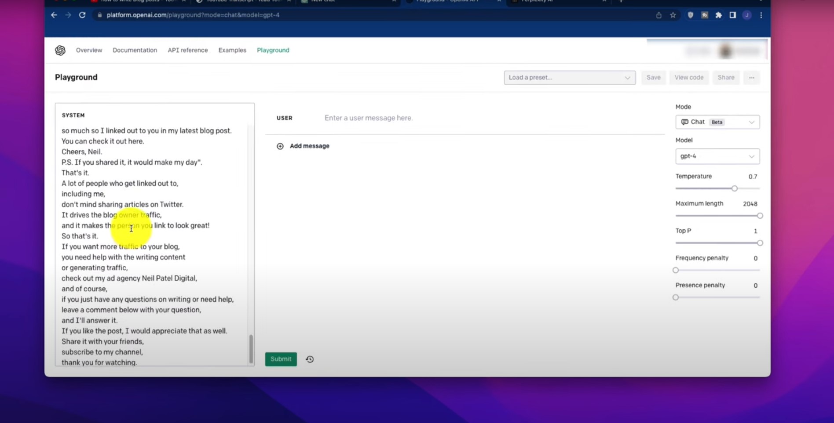
Task: Click the Frequency penalty value 0
Action: click(756, 258)
